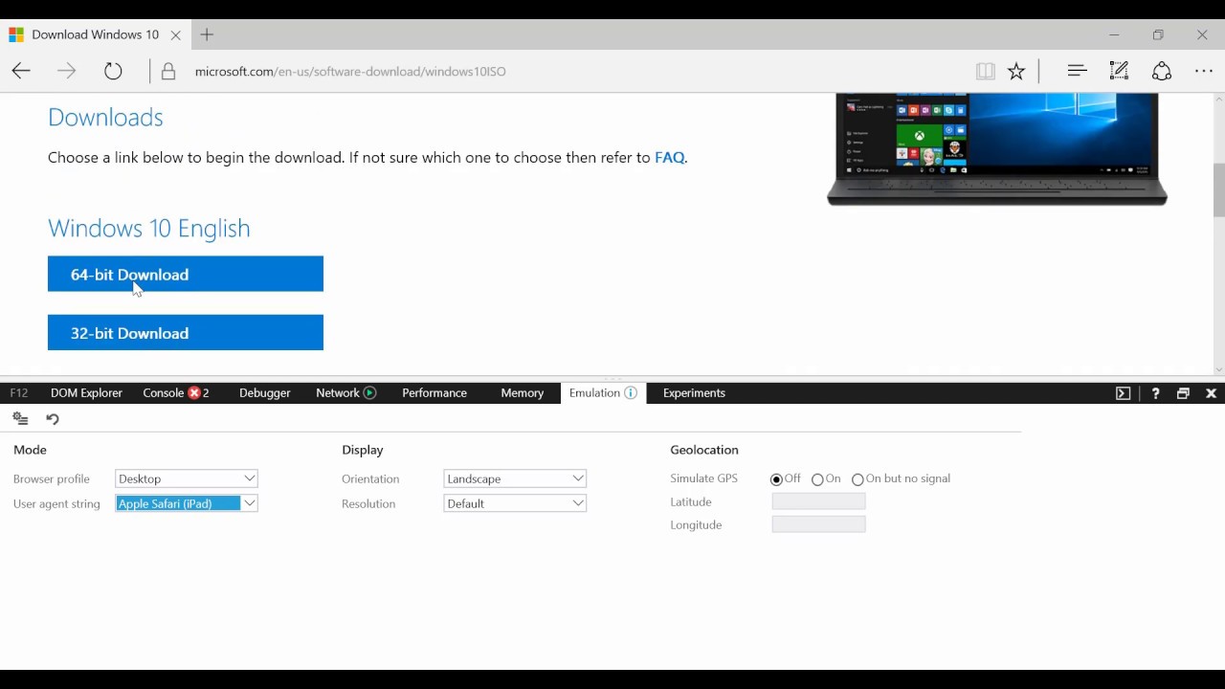Select Simulate GPS On radio button
The height and width of the screenshot is (689, 1225).
click(817, 479)
